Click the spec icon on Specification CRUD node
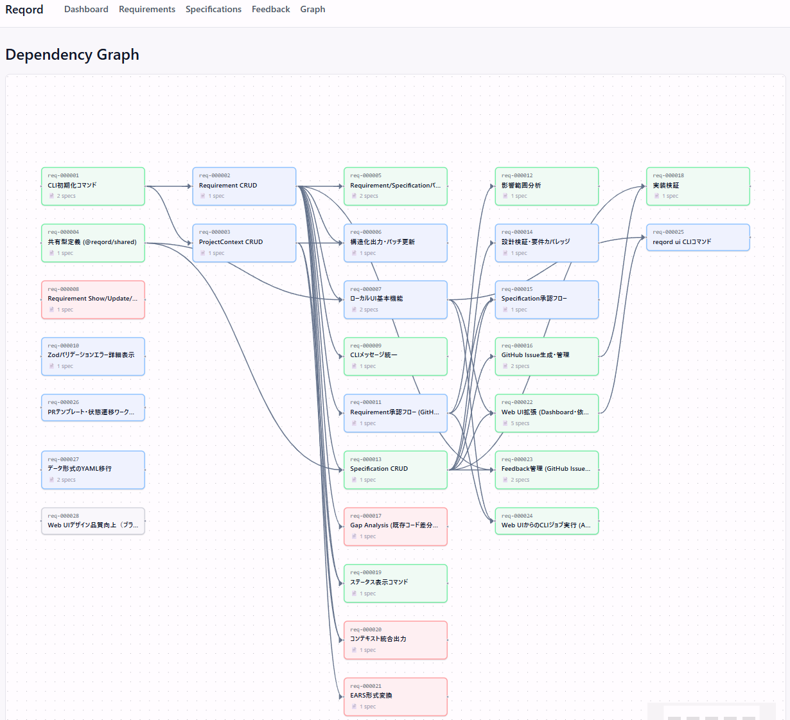The height and width of the screenshot is (720, 790). pyautogui.click(x=355, y=480)
